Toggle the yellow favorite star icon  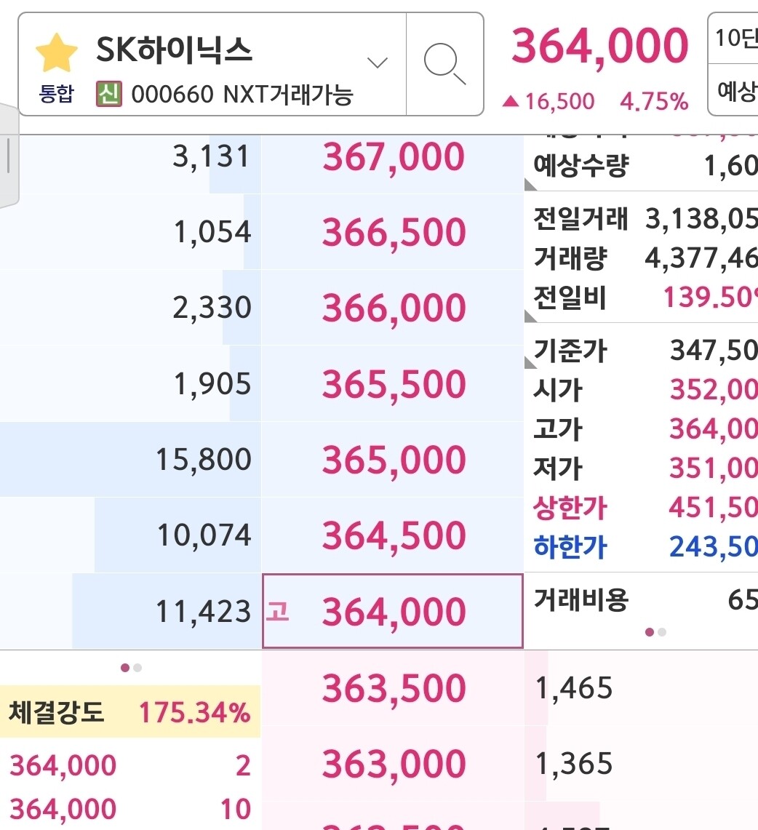click(56, 52)
